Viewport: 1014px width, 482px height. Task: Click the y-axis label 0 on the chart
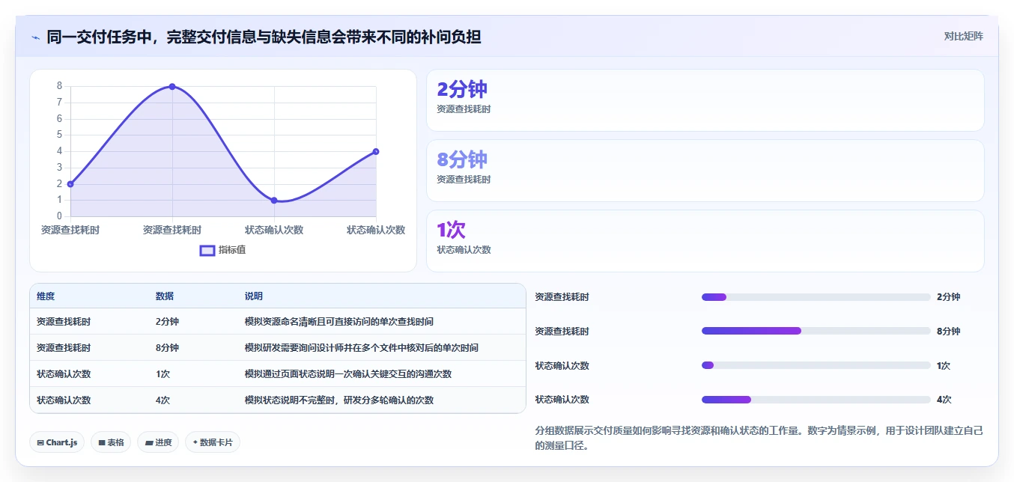click(59, 216)
